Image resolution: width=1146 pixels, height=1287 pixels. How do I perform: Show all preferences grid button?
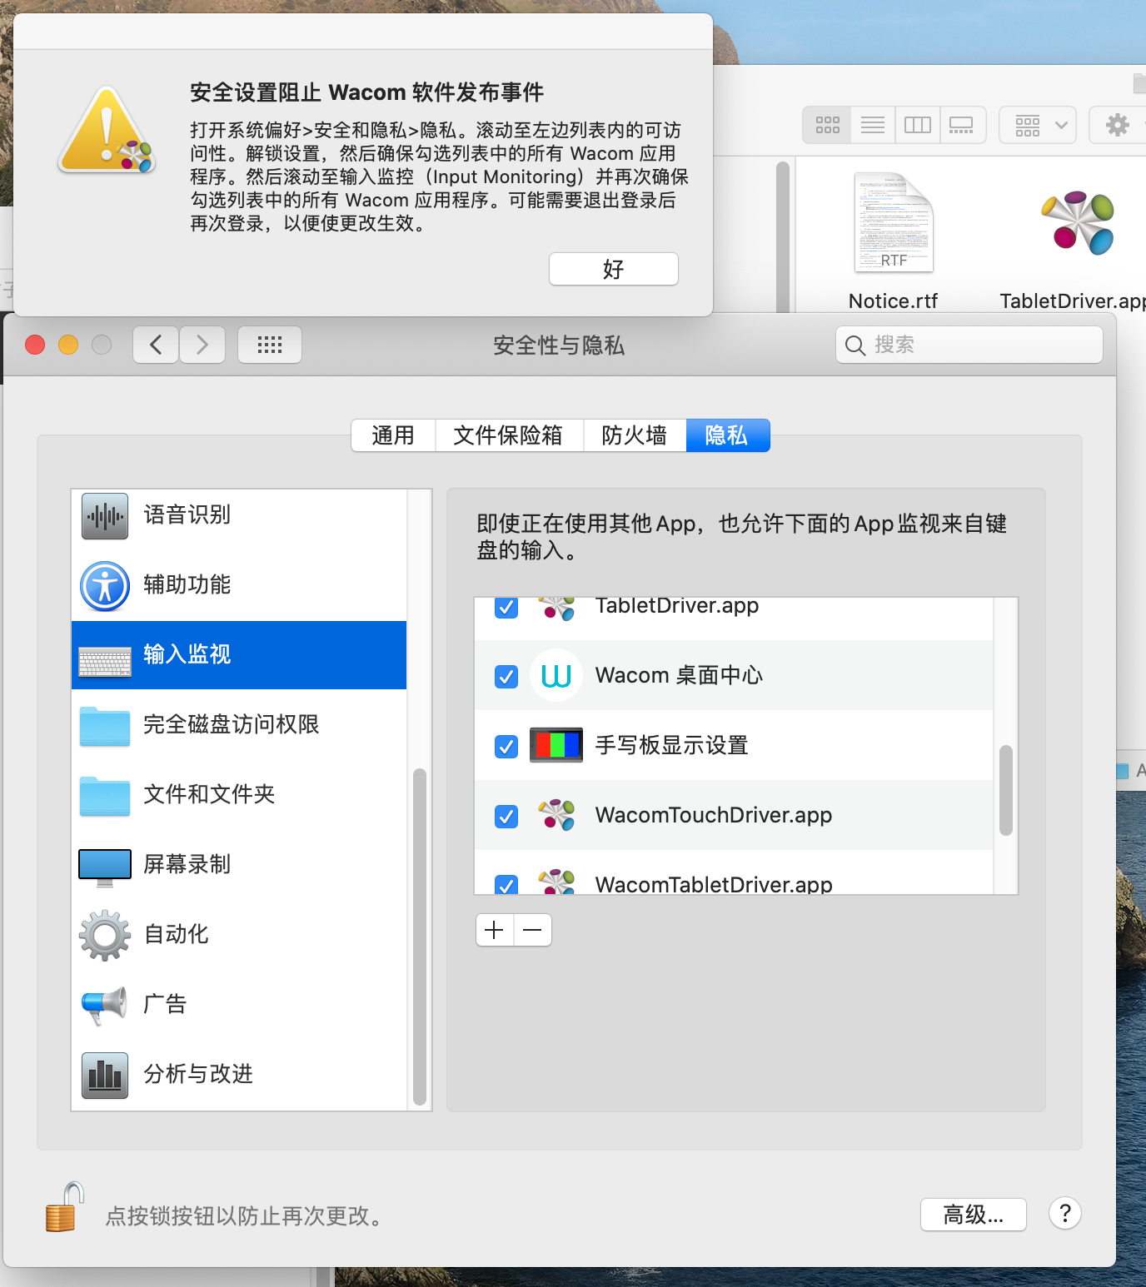[x=270, y=345]
